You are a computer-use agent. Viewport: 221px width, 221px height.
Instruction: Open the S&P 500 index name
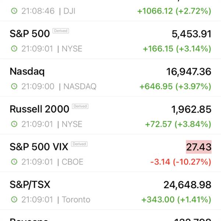click(30, 34)
